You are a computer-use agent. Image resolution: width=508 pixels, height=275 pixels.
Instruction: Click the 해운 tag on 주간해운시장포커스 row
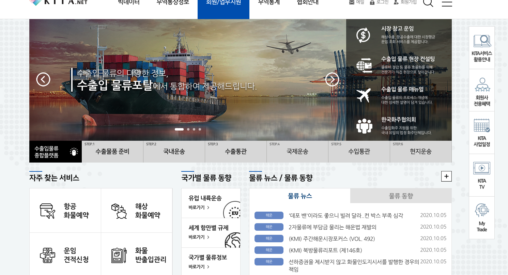tap(269, 239)
